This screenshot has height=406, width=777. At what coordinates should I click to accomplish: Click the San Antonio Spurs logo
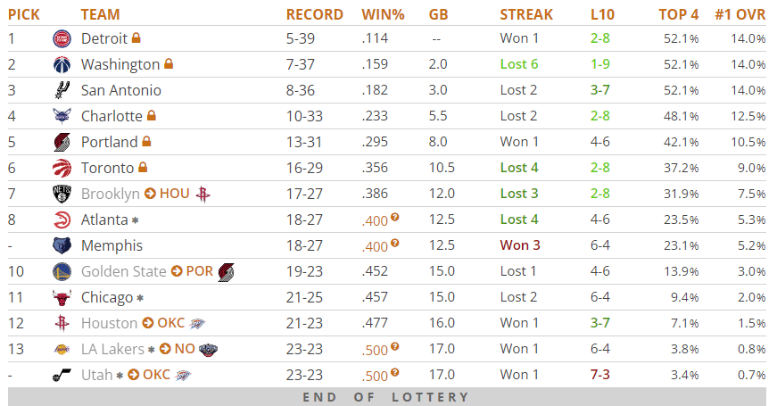tap(61, 90)
